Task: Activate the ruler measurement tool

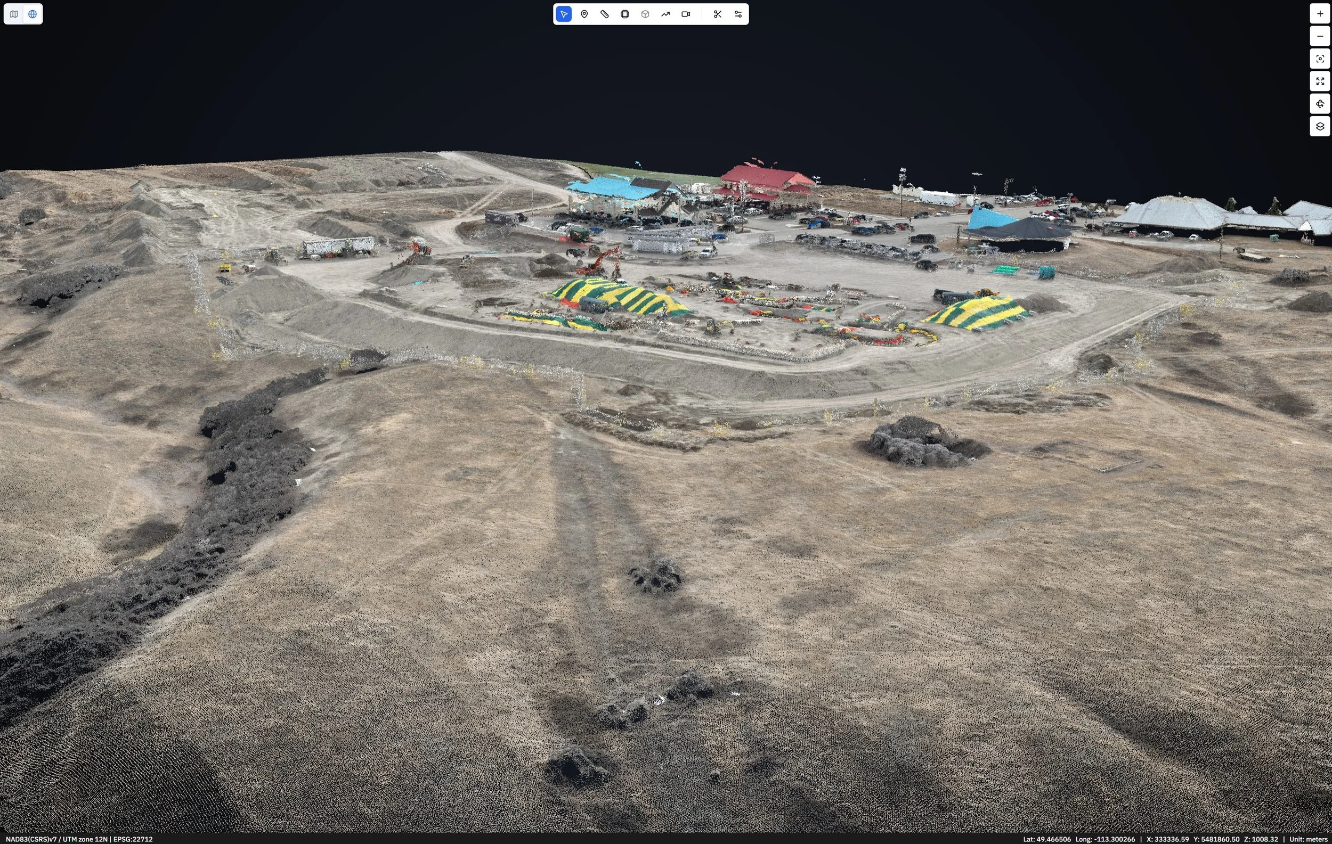Action: [604, 14]
